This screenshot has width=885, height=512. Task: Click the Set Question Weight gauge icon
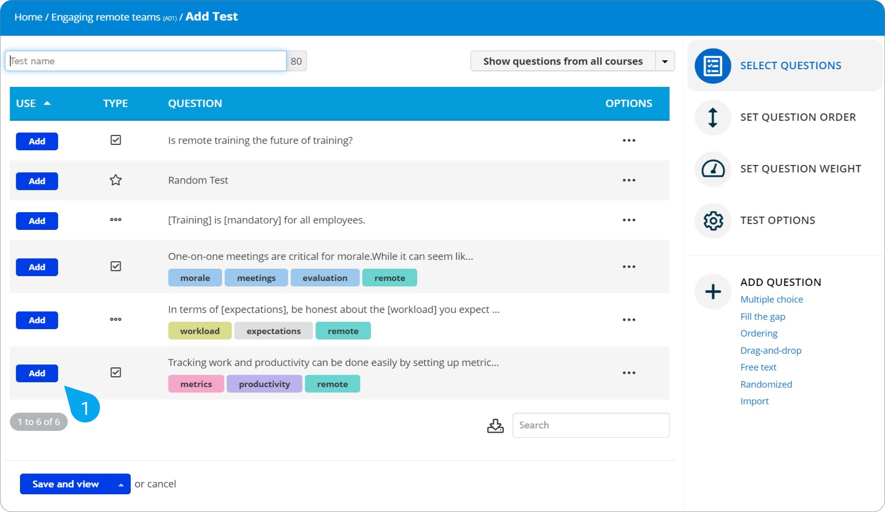click(x=713, y=169)
